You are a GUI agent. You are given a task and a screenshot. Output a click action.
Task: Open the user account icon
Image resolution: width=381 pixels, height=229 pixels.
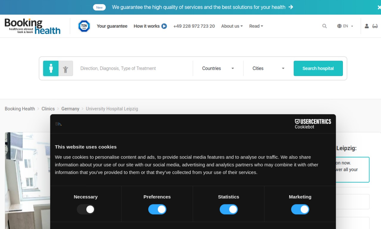click(367, 26)
